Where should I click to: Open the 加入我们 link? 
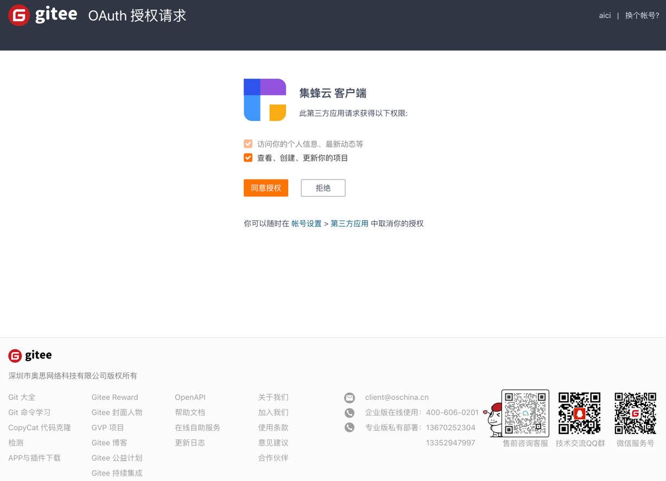pyautogui.click(x=273, y=413)
